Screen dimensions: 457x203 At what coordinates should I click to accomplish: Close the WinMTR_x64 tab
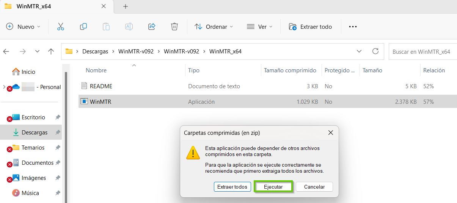pyautogui.click(x=104, y=6)
